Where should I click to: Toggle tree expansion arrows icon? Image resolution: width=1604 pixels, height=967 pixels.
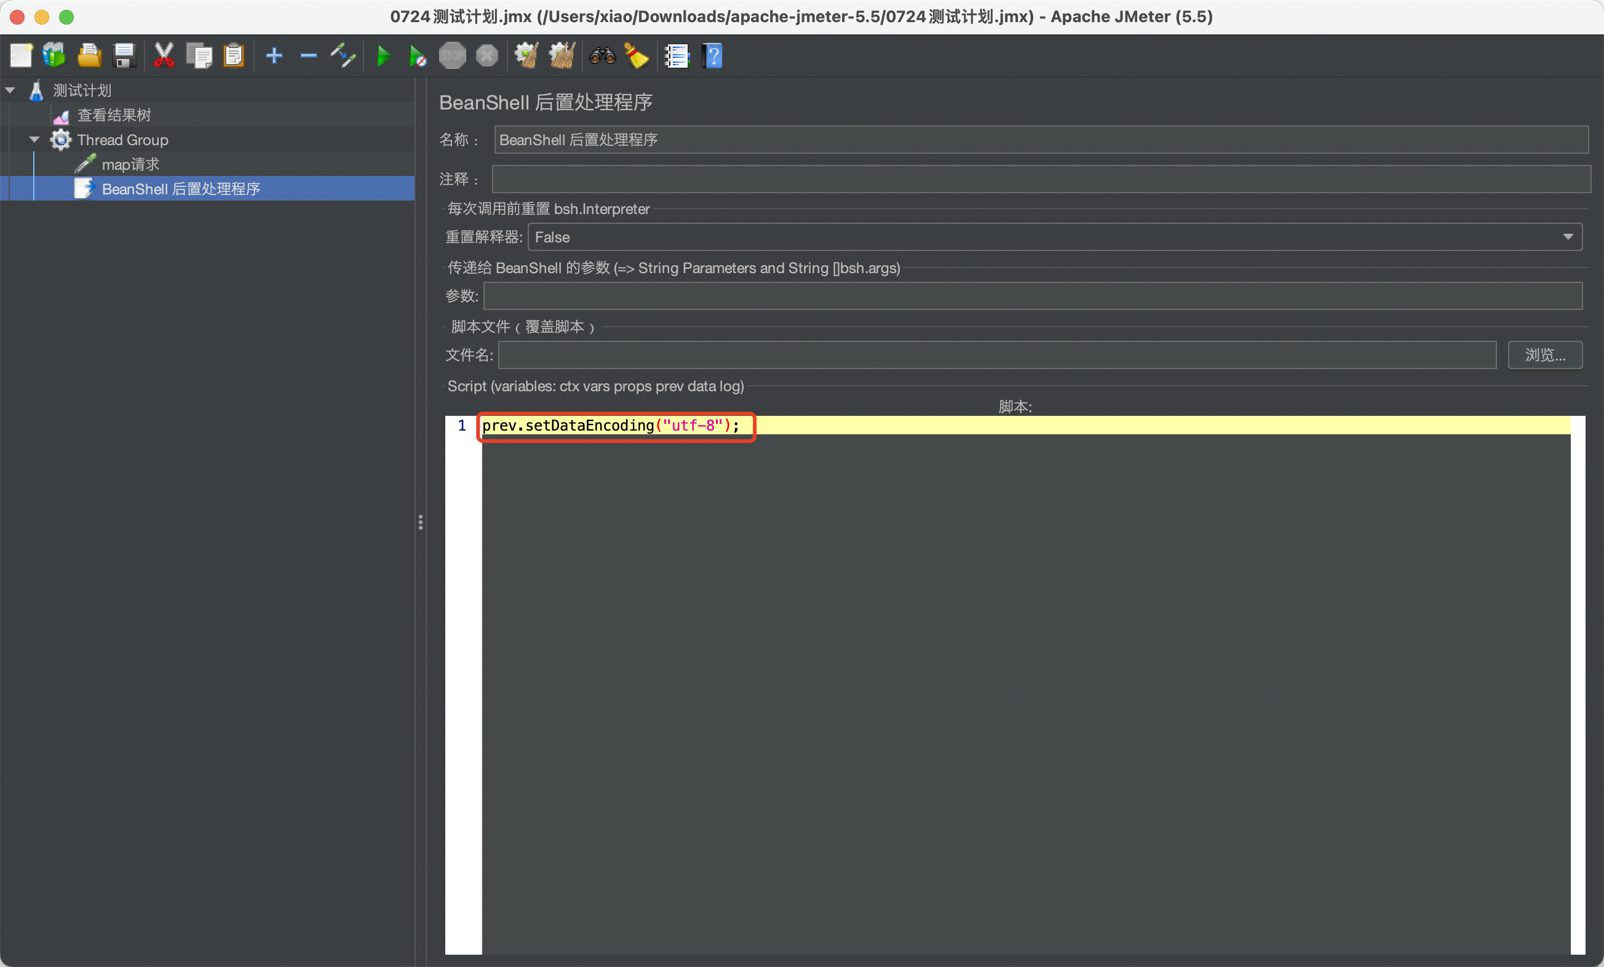343,55
